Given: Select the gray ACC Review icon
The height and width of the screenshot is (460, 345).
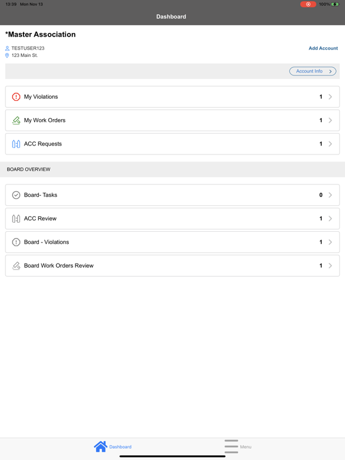Looking at the screenshot, I should pyautogui.click(x=16, y=219).
